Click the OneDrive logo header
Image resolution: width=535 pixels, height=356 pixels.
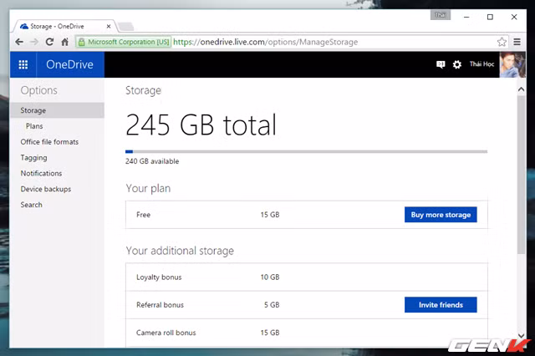click(x=69, y=64)
